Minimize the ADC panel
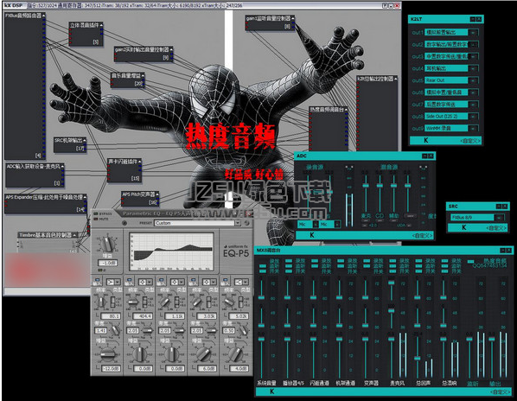The image size is (517, 401). (424, 156)
